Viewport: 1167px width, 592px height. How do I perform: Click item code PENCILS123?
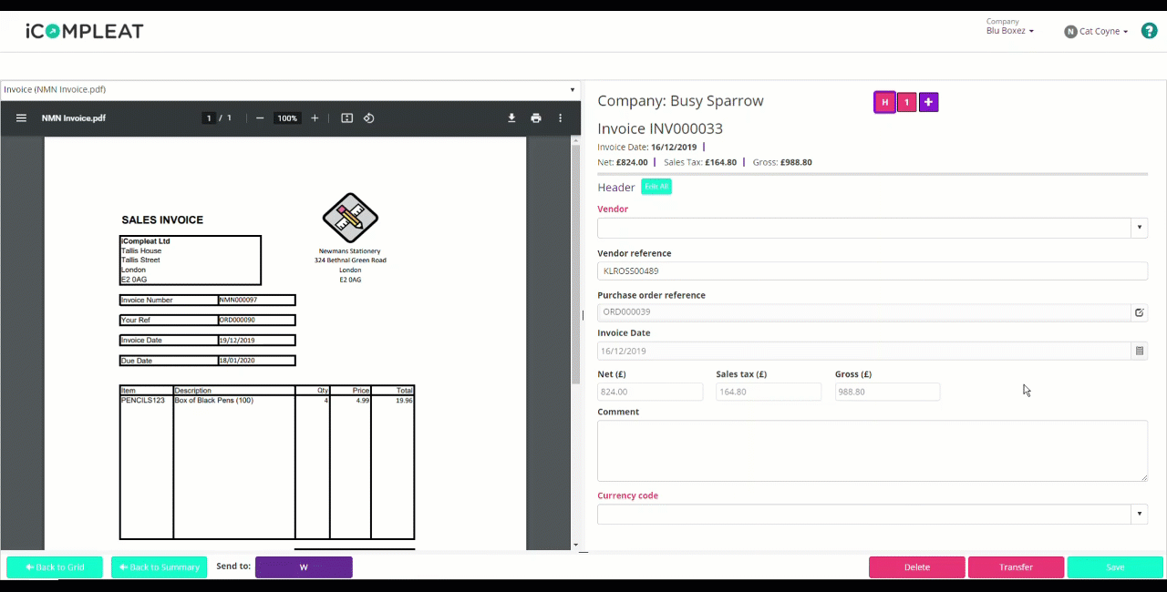[143, 401]
